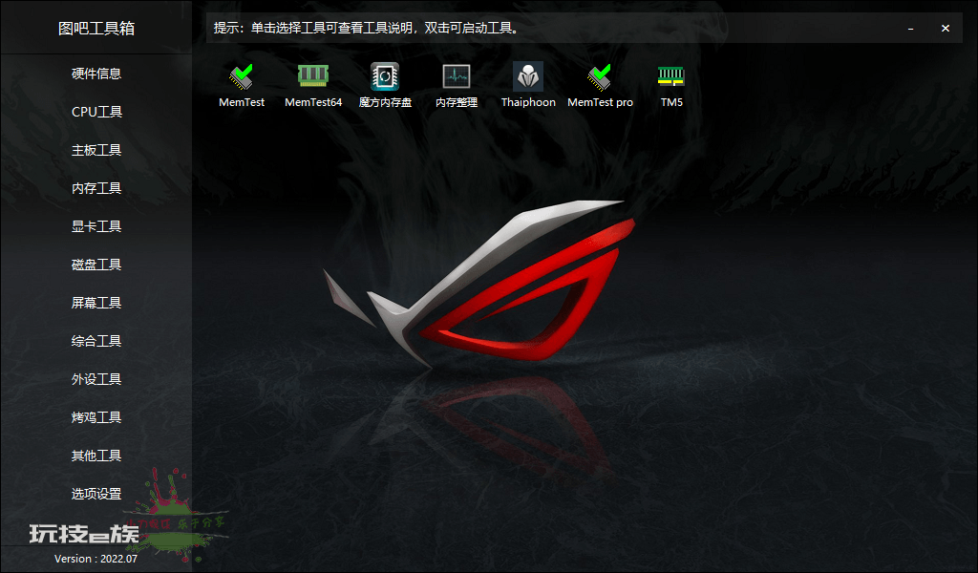Go to the 其他工具 category
The width and height of the screenshot is (978, 573).
click(96, 456)
